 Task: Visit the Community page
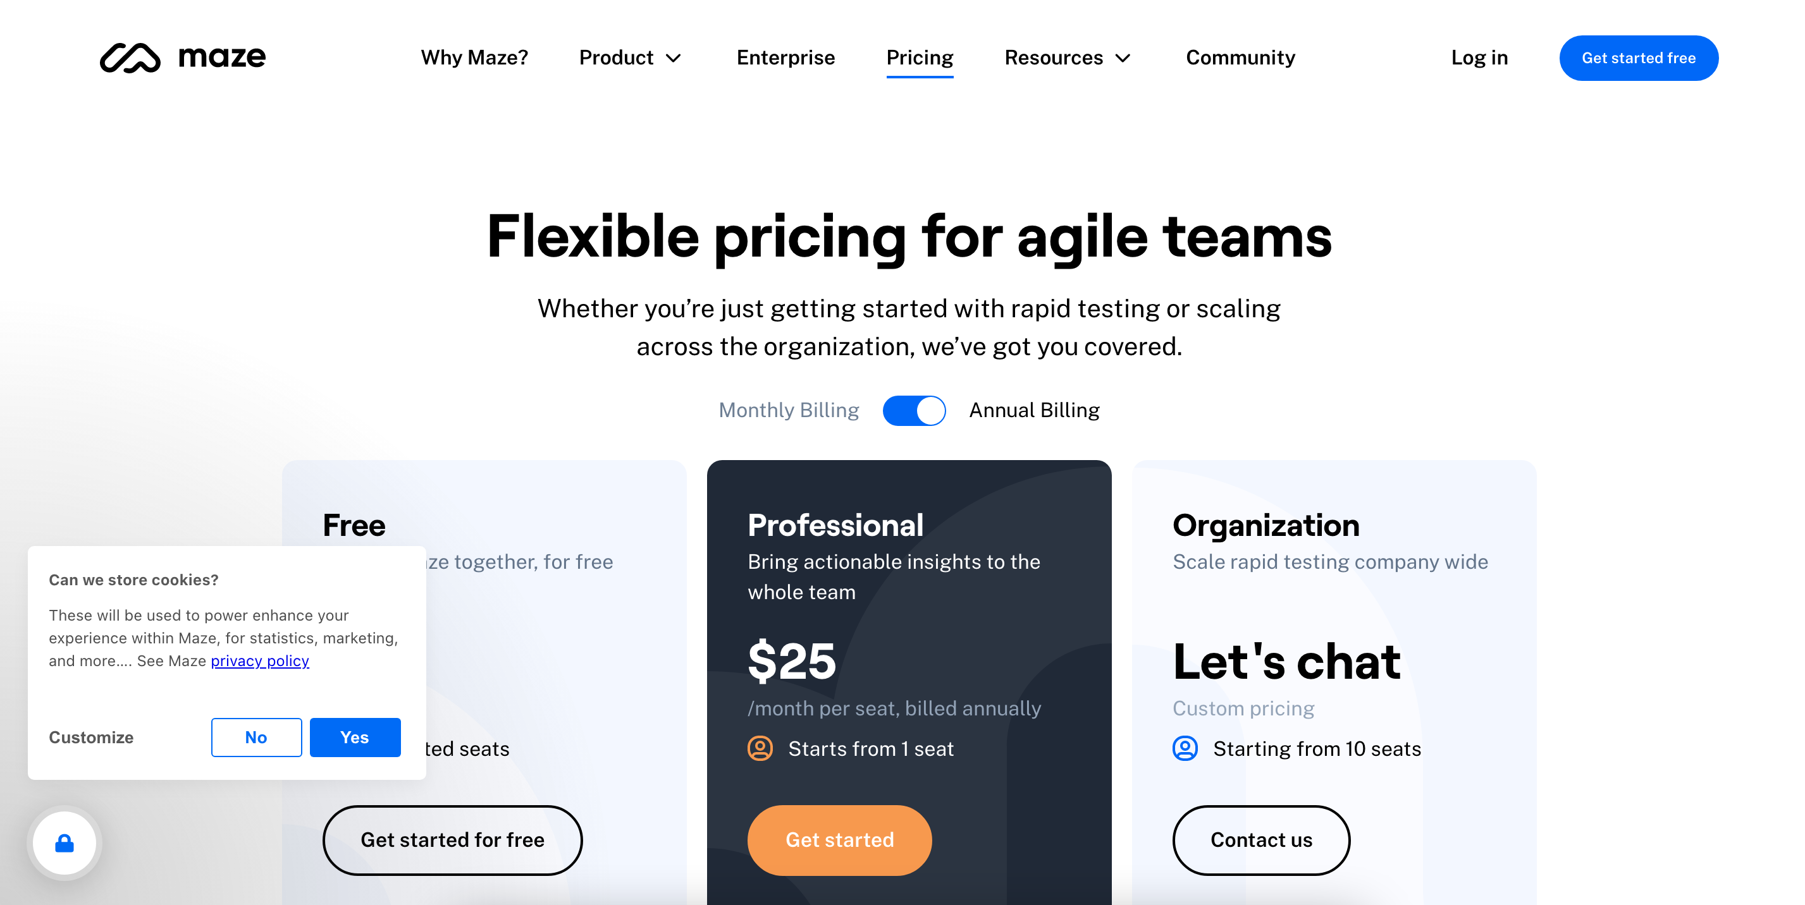click(1240, 58)
